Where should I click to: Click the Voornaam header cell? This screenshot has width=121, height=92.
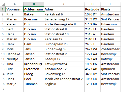tap(15, 9)
